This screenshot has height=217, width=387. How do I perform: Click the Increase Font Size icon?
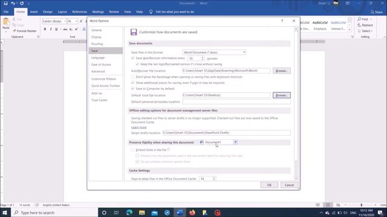(81, 21)
